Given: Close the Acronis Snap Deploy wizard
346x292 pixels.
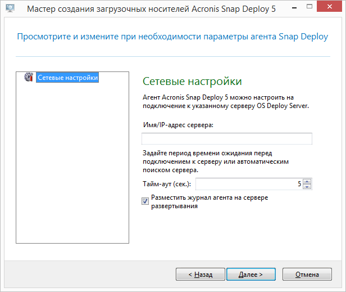Looking at the screenshot, I should point(330,6).
